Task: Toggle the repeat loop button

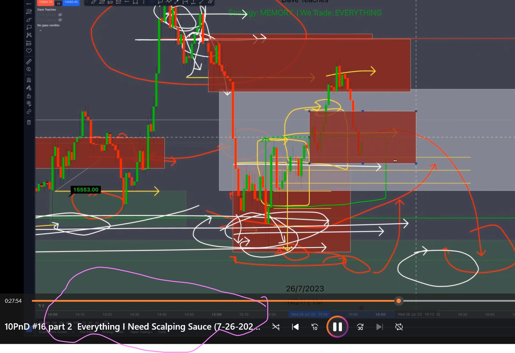Action: (399, 327)
